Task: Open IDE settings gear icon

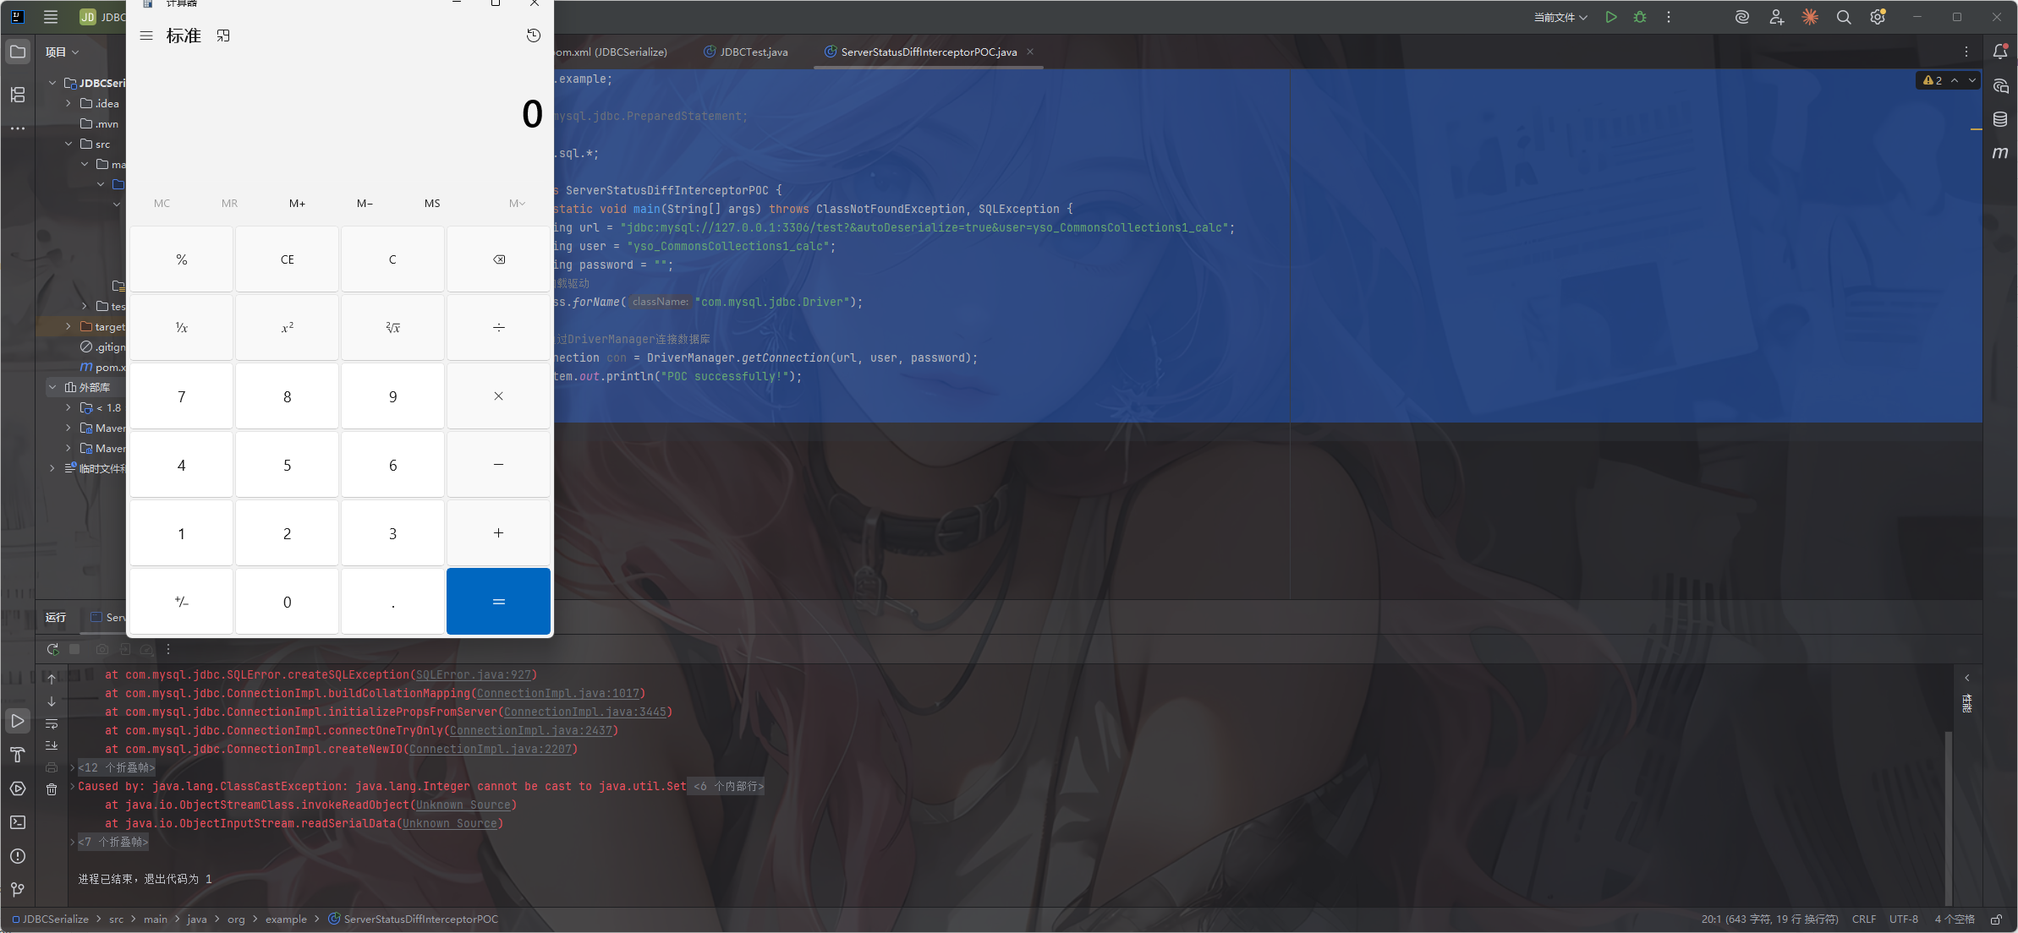Action: coord(1878,17)
